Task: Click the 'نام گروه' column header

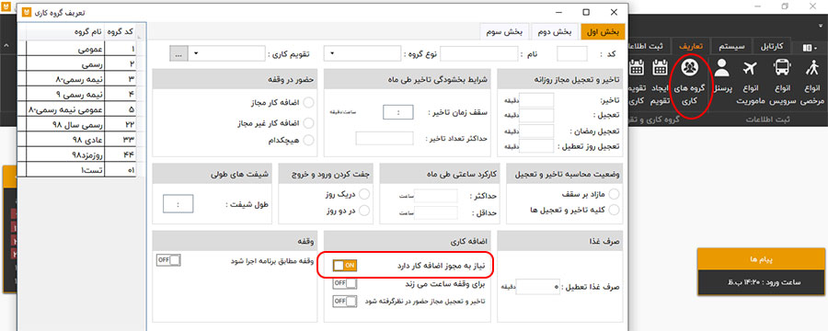Action: click(65, 32)
